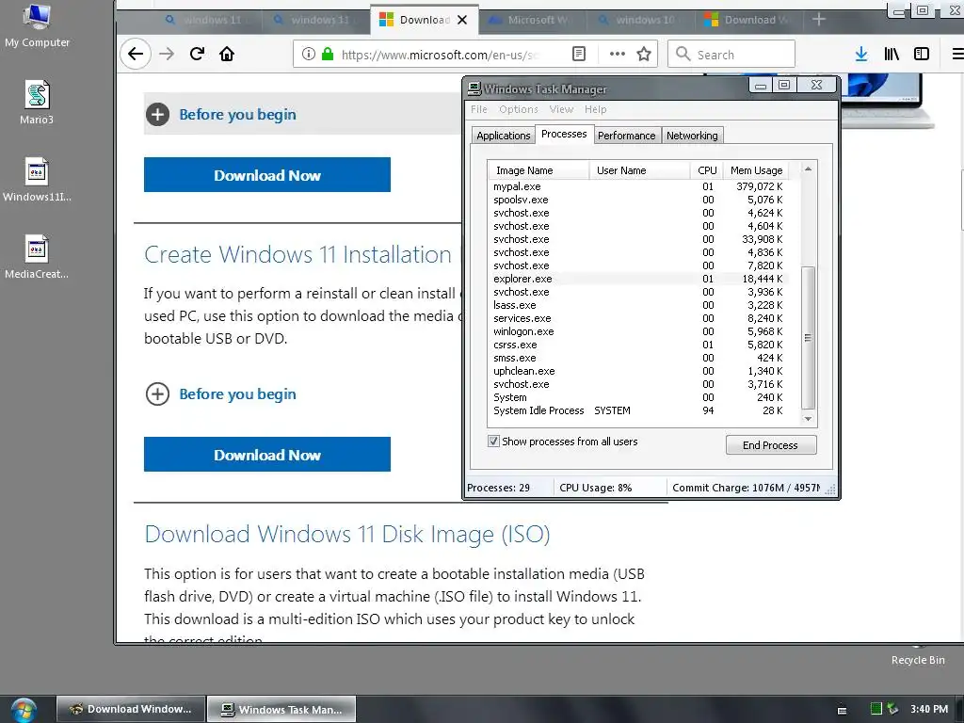Click the green padlock security icon
The height and width of the screenshot is (723, 964).
(x=328, y=54)
